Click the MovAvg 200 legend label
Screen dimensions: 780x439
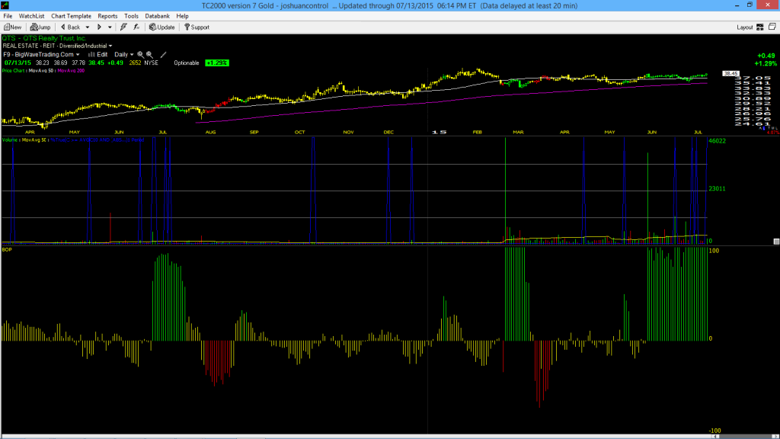(71, 71)
